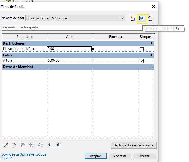Image resolution: width=189 pixels, height=162 pixels.
Task: Uncheck the Altura lock checkbox
Action: [142, 61]
